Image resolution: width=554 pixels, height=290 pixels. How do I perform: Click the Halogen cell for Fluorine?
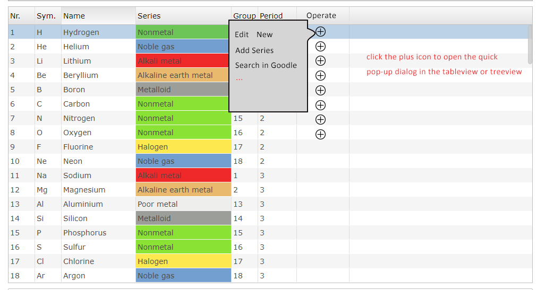(x=183, y=147)
